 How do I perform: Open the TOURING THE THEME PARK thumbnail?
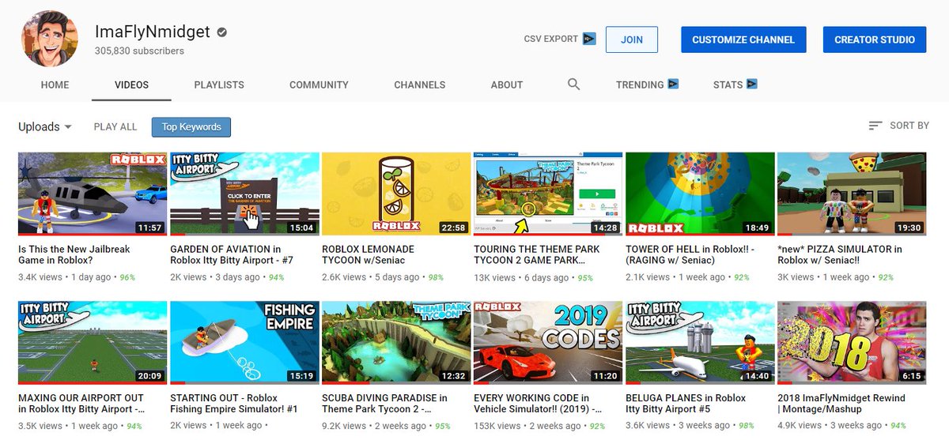(548, 194)
